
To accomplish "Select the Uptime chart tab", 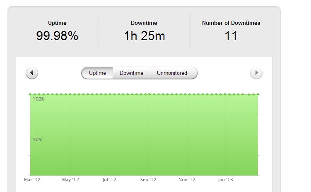I will click(97, 73).
